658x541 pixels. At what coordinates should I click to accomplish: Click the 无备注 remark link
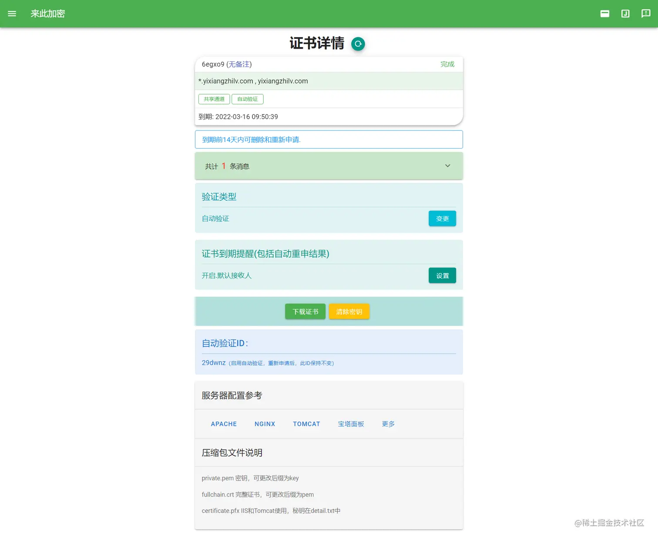[239, 64]
